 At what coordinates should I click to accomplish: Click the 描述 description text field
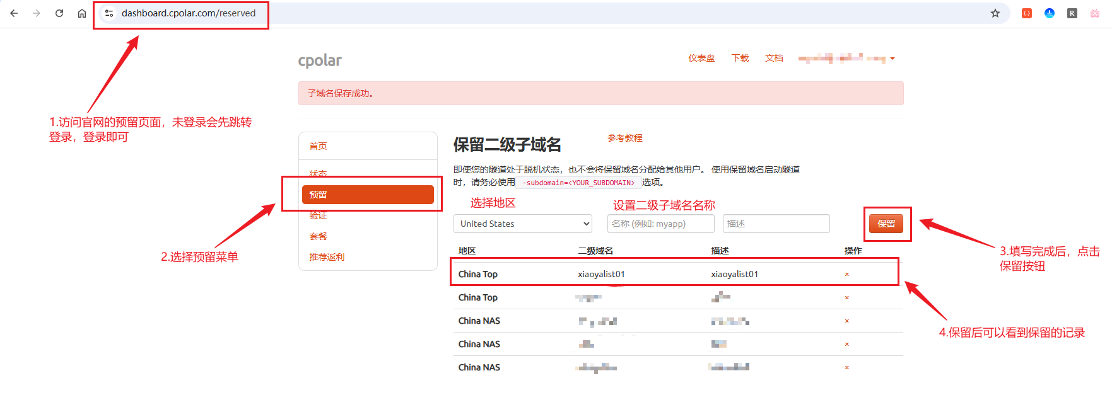776,224
